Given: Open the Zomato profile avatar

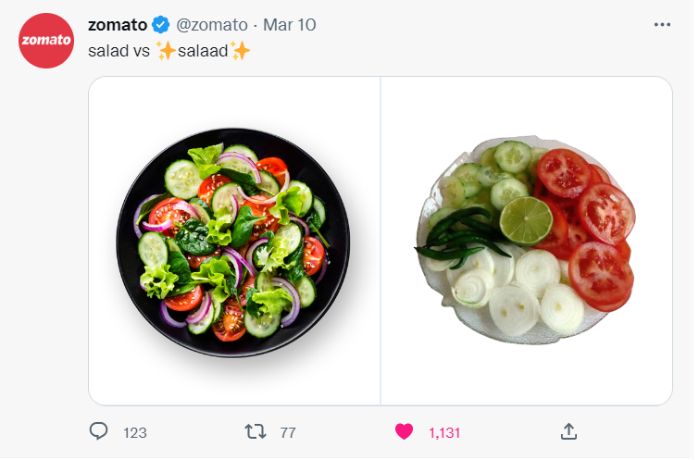Looking at the screenshot, I should [x=46, y=41].
